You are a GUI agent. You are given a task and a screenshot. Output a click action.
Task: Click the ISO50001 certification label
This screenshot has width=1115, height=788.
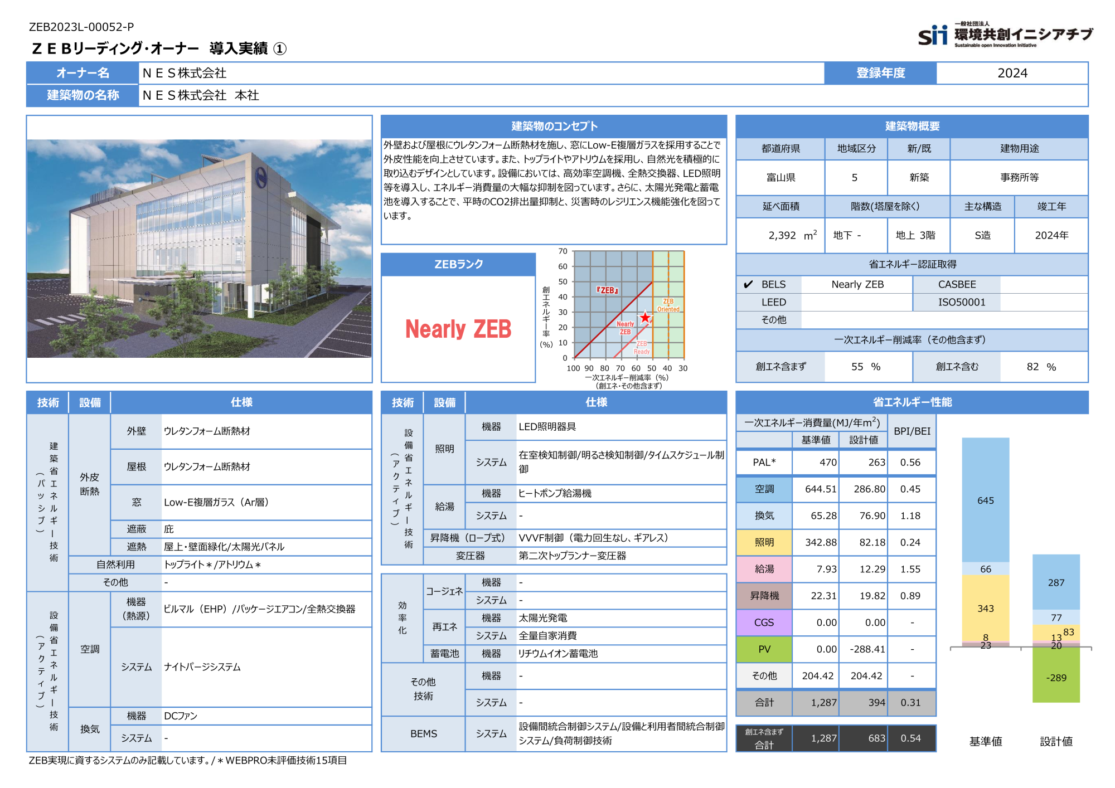point(962,303)
